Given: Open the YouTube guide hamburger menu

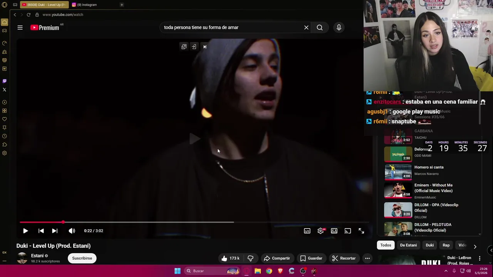Looking at the screenshot, I should pos(20,27).
